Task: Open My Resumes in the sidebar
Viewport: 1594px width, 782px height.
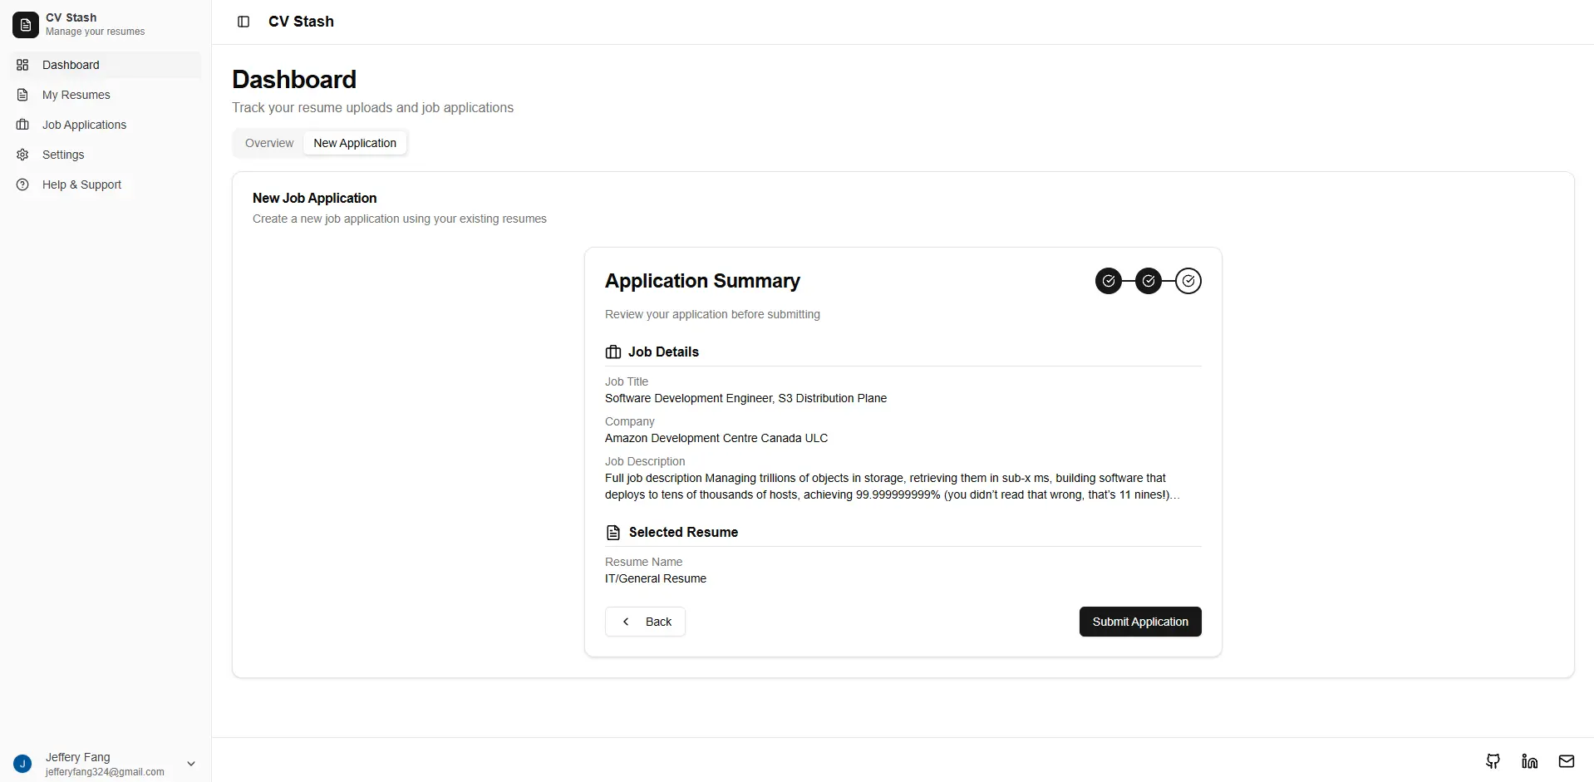Action: pos(106,95)
